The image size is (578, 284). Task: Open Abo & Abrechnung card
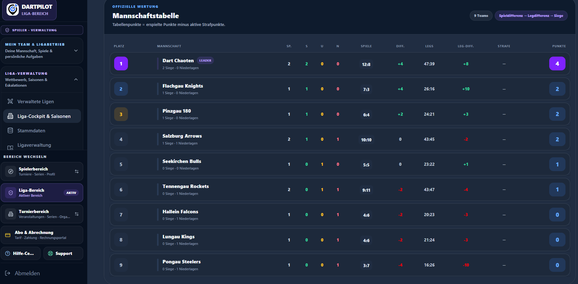pos(42,235)
